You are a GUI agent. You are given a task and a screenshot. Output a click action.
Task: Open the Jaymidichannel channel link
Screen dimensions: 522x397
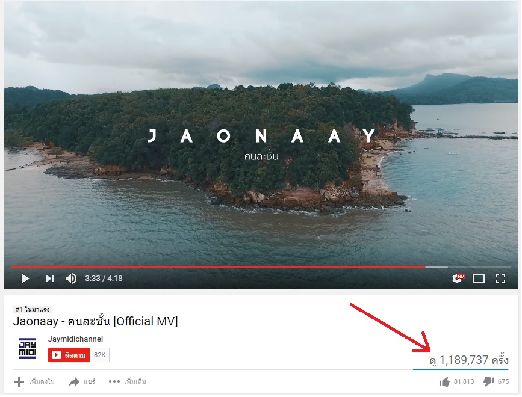(x=76, y=339)
